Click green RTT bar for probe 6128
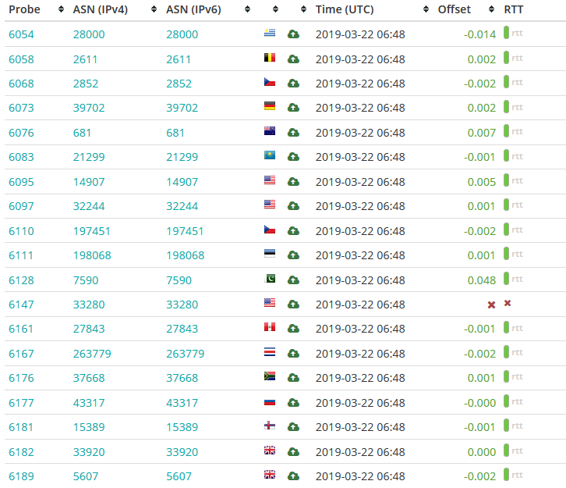 tap(507, 278)
